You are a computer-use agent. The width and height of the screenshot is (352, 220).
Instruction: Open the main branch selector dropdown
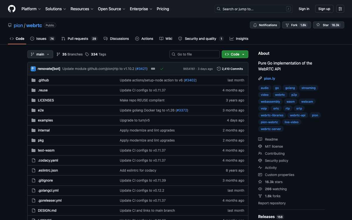(x=40, y=54)
